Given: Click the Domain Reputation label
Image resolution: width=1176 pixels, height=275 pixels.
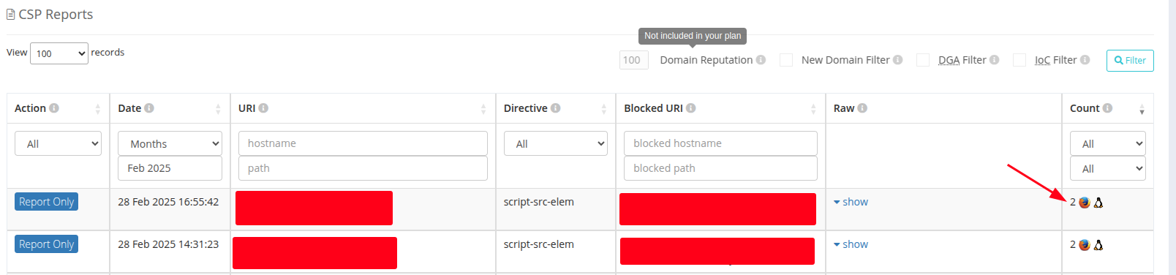Looking at the screenshot, I should [706, 60].
